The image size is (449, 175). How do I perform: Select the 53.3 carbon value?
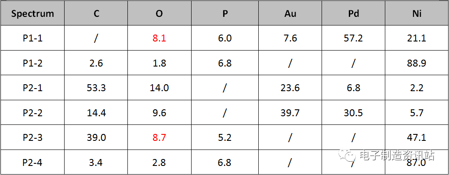point(96,88)
